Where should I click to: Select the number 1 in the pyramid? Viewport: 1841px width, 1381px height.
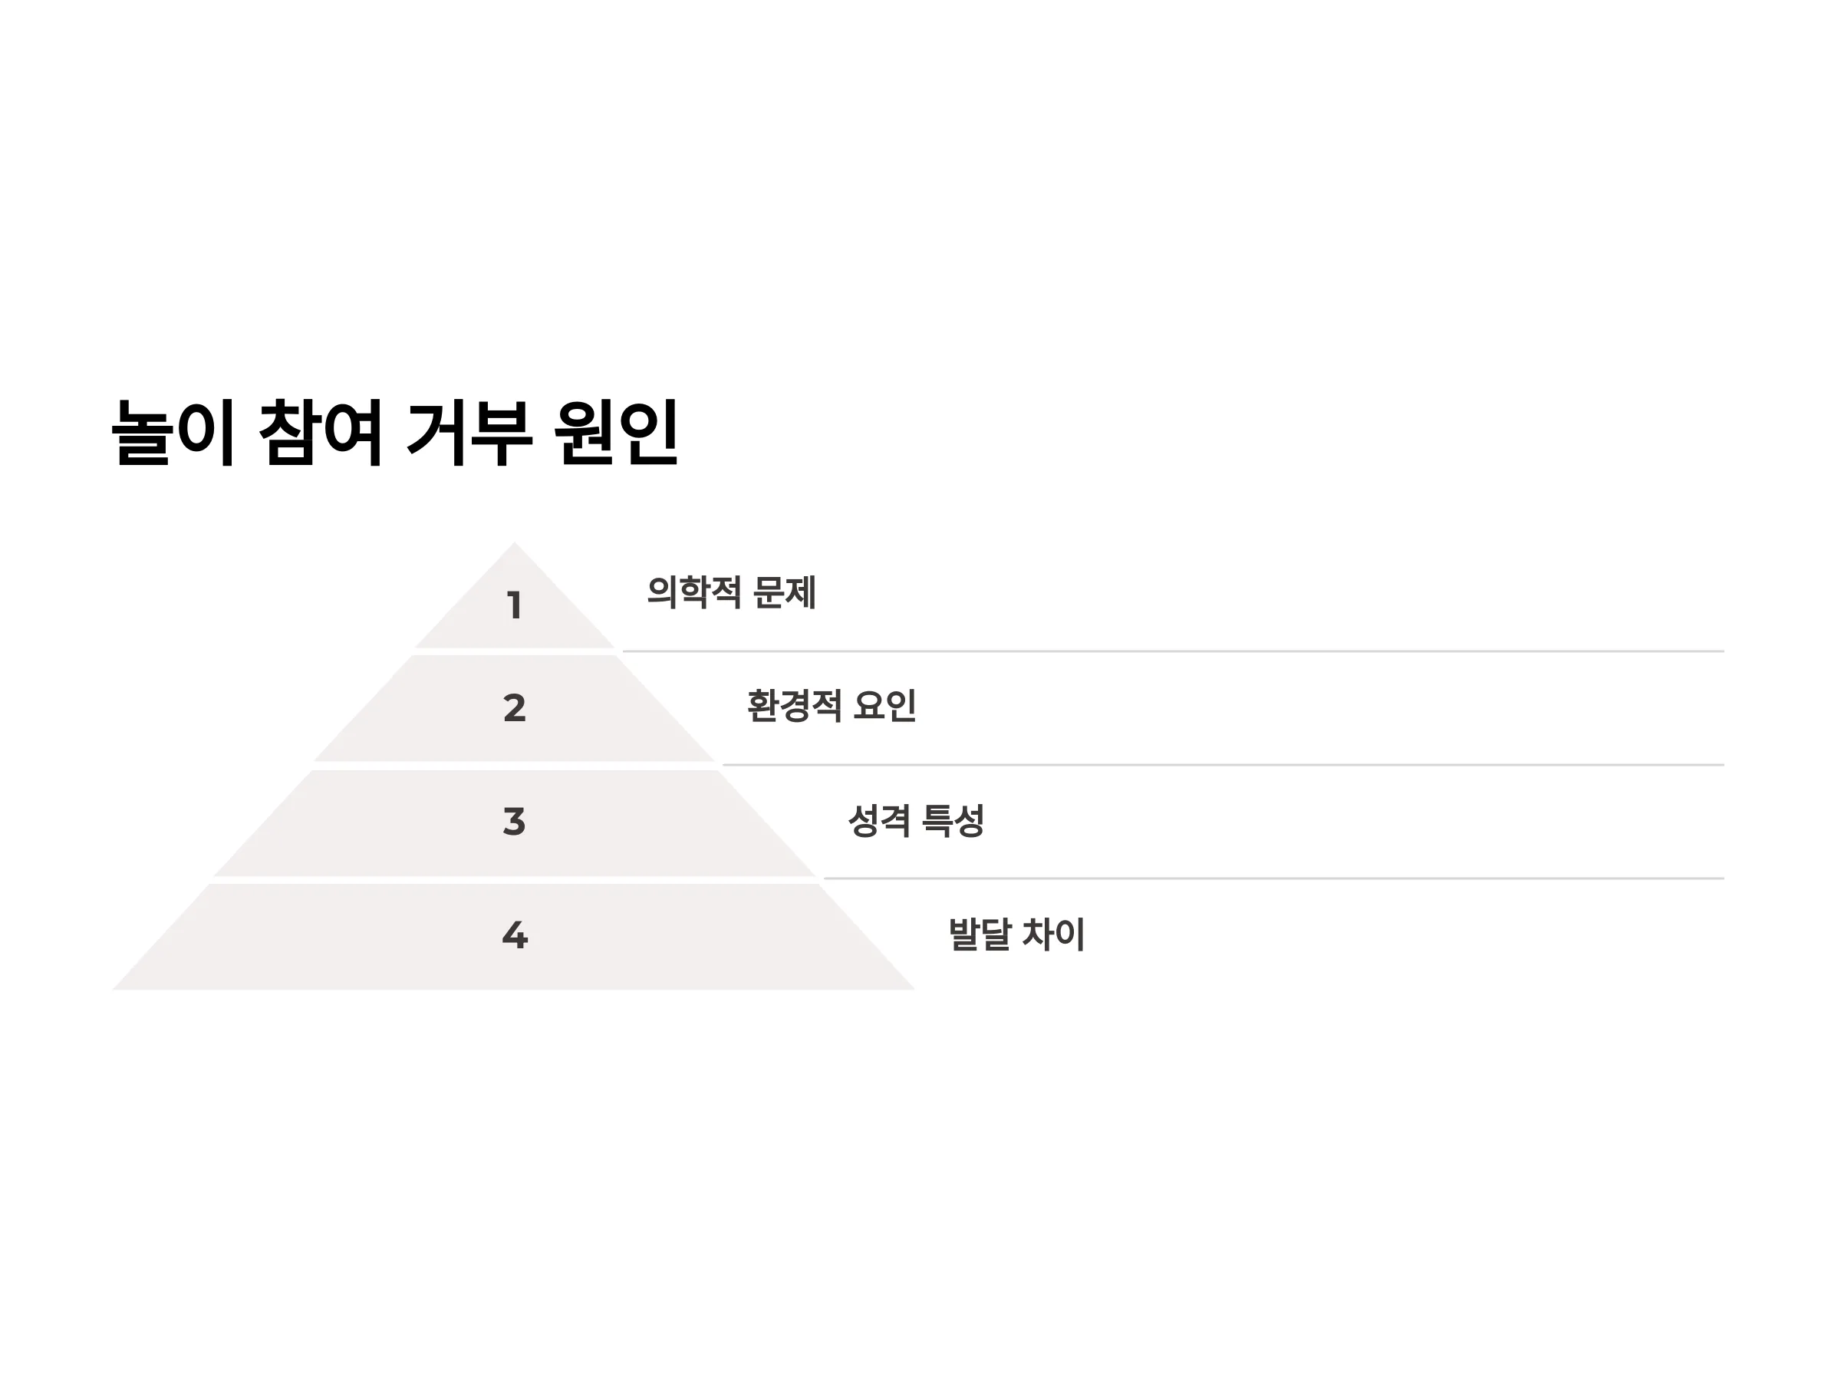515,605
